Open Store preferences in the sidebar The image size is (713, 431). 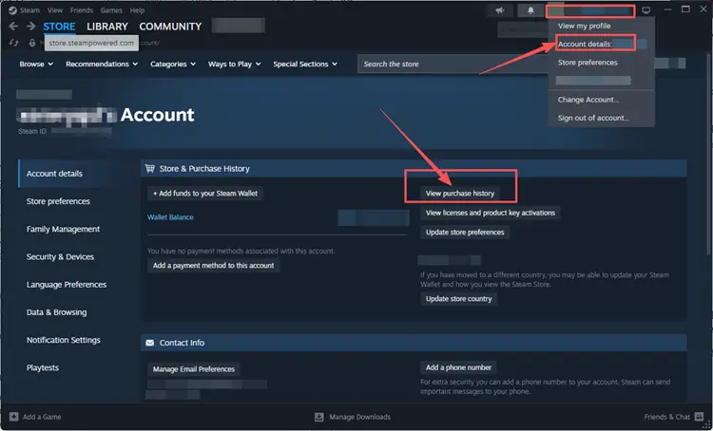(58, 201)
